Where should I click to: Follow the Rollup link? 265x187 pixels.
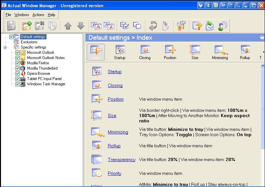click(x=114, y=146)
